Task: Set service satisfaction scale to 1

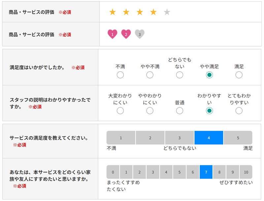Action: (121, 138)
